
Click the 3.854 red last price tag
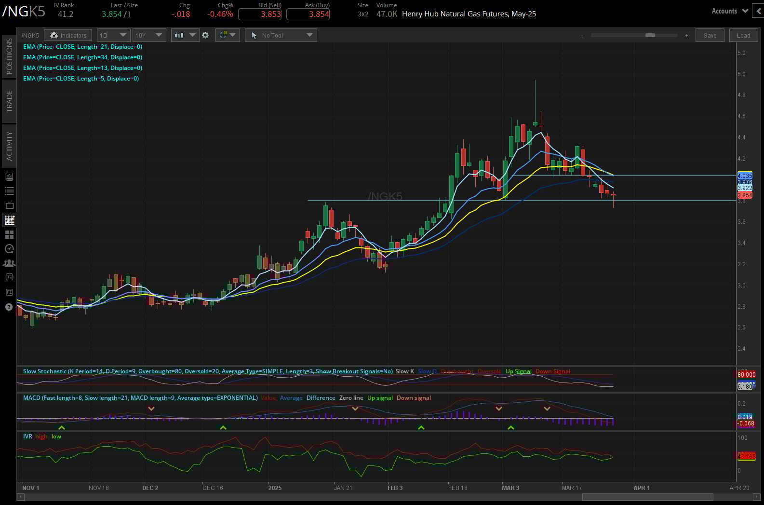745,195
